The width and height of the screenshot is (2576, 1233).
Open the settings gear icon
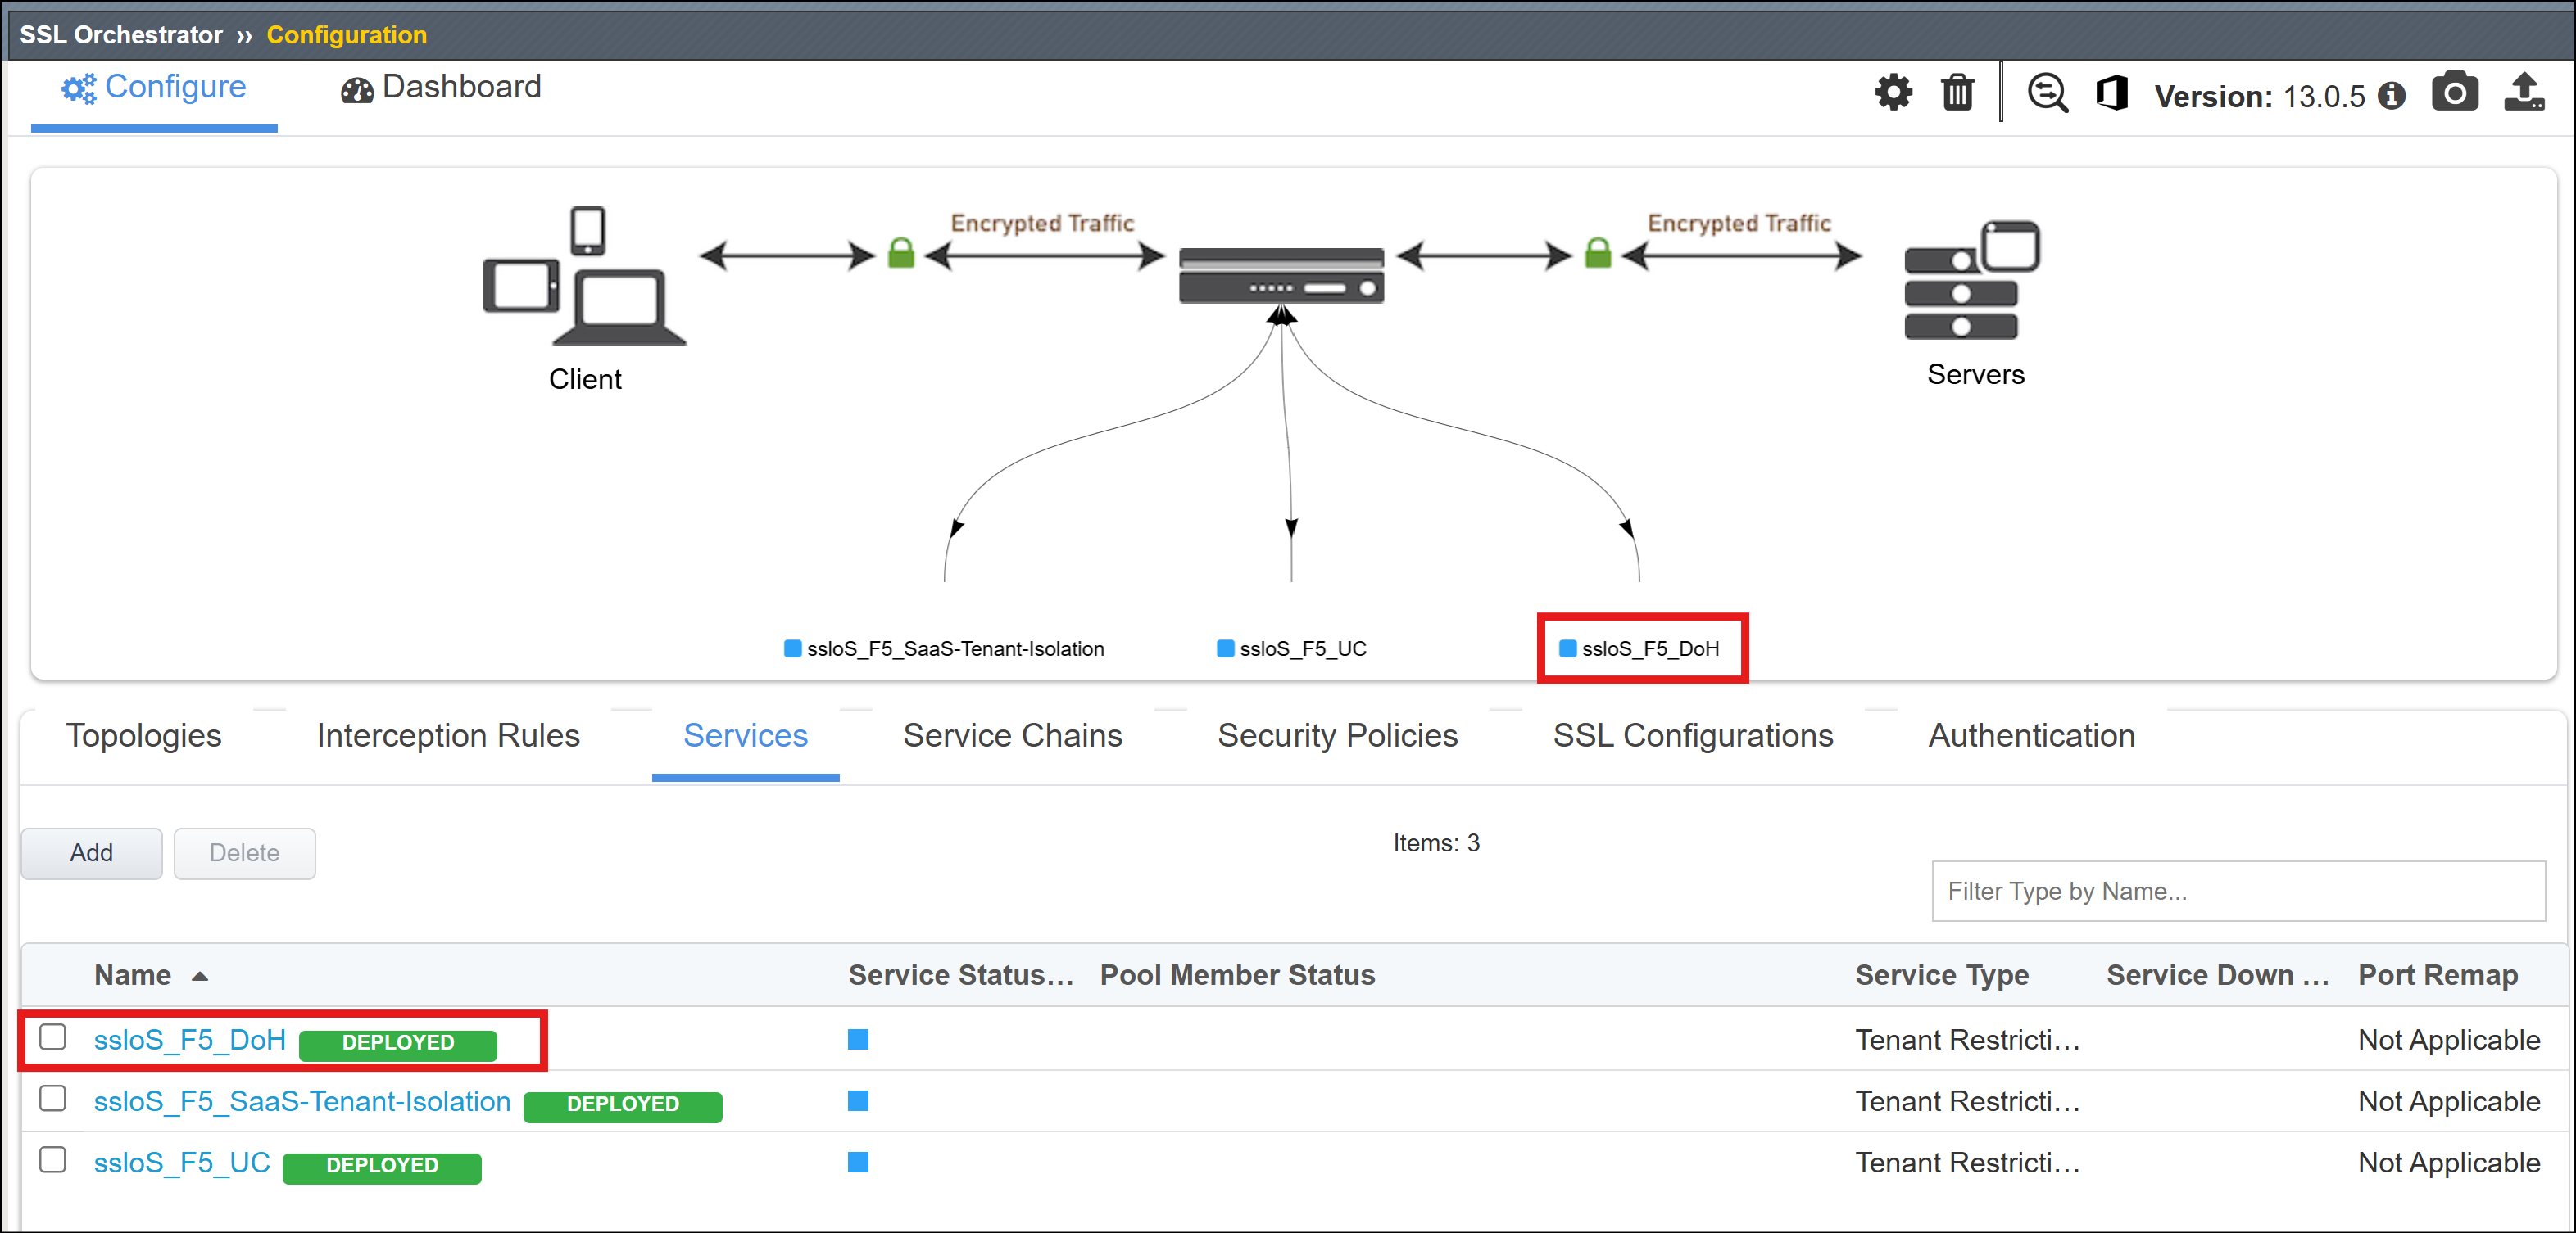[x=1892, y=93]
